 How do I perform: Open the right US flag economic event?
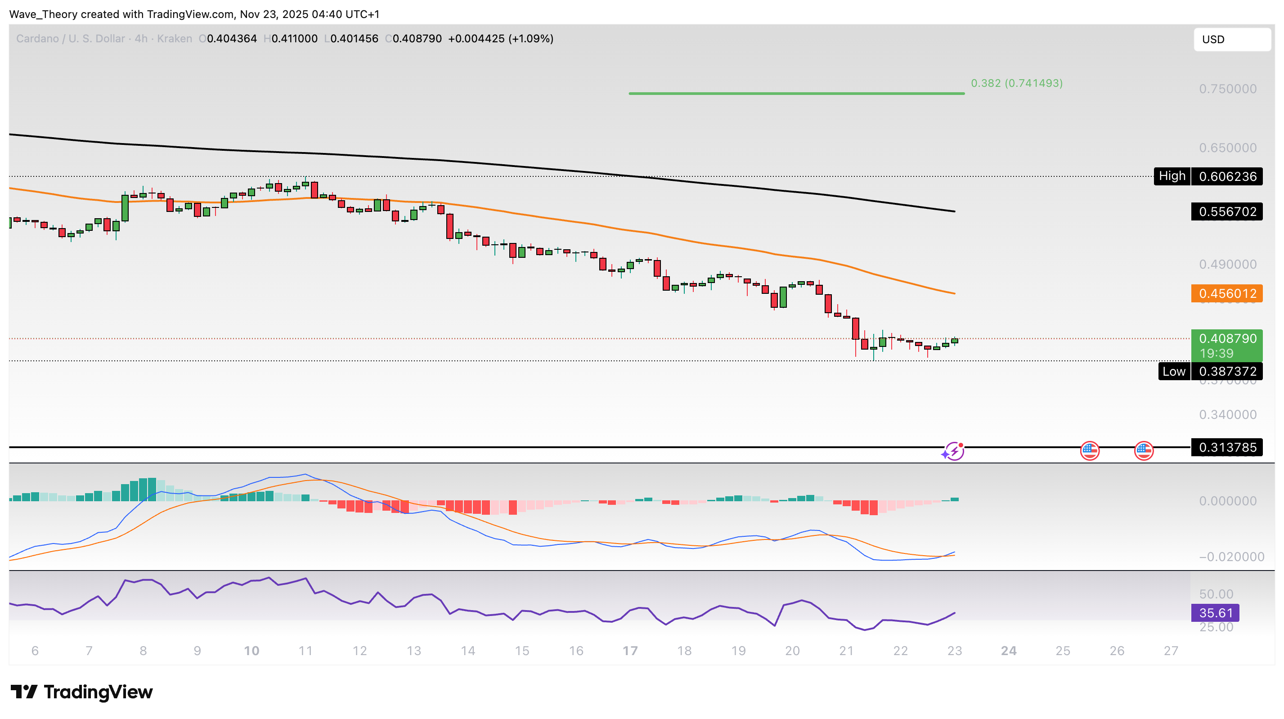pyautogui.click(x=1144, y=451)
